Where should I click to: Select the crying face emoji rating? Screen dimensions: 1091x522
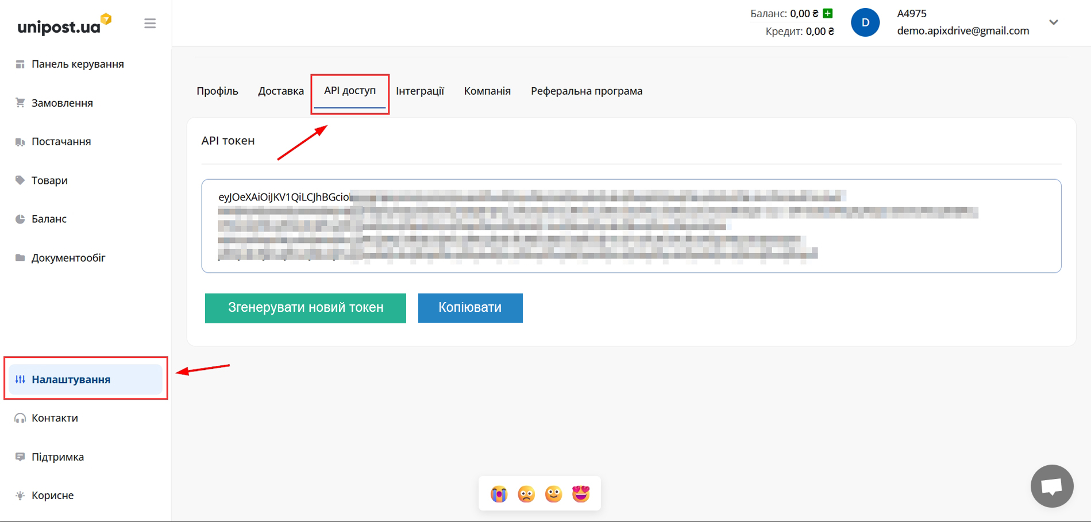pyautogui.click(x=499, y=494)
